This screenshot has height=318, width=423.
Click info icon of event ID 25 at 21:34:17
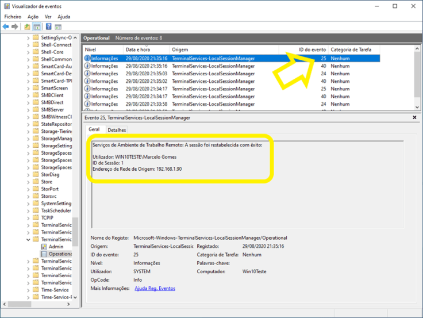click(87, 89)
